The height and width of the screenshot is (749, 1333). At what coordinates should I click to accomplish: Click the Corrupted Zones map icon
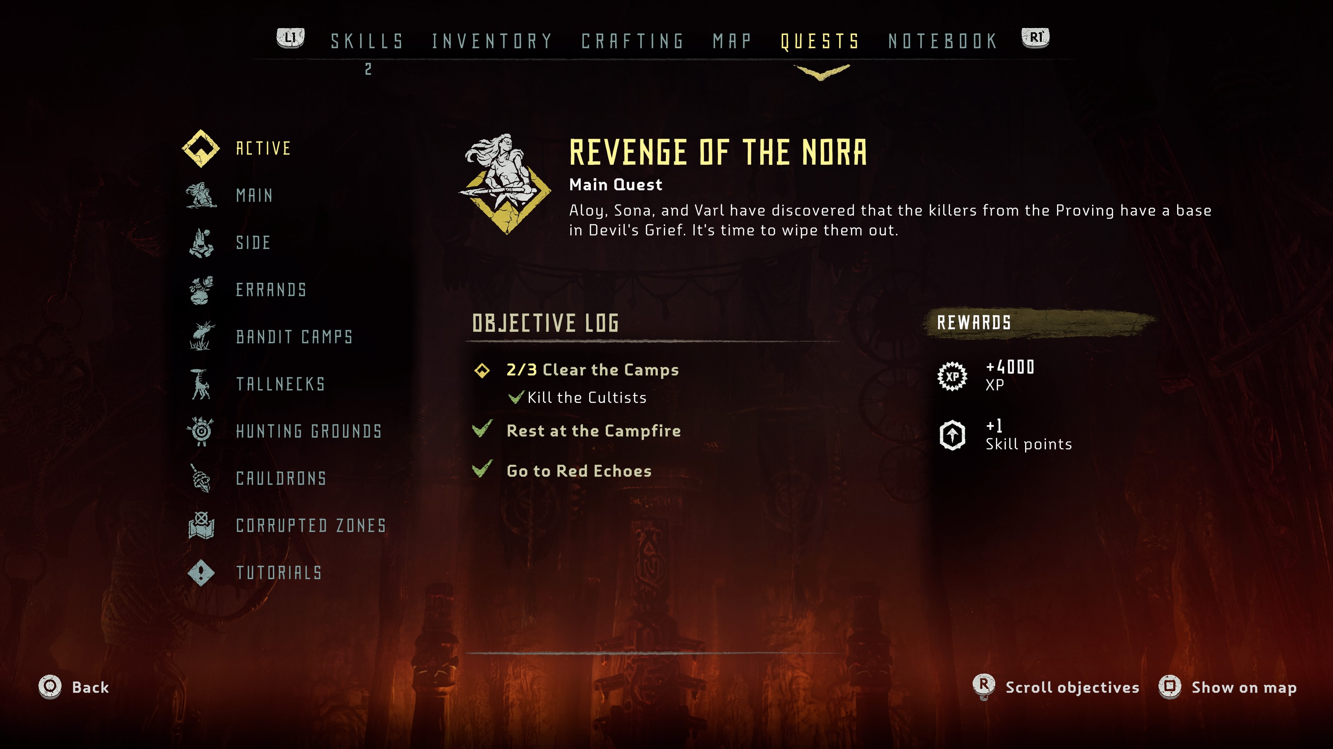(201, 525)
